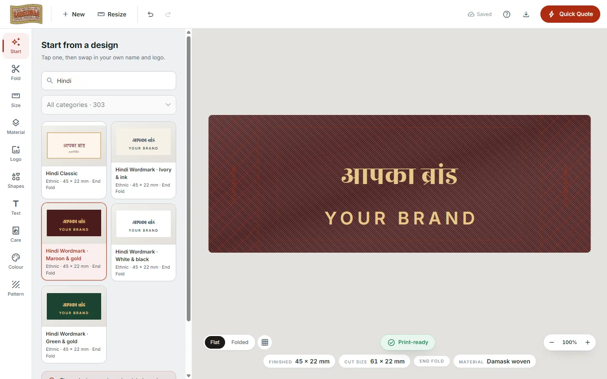Viewport: 607px width, 379px height.
Task: Open the Size panel
Action: point(16,100)
